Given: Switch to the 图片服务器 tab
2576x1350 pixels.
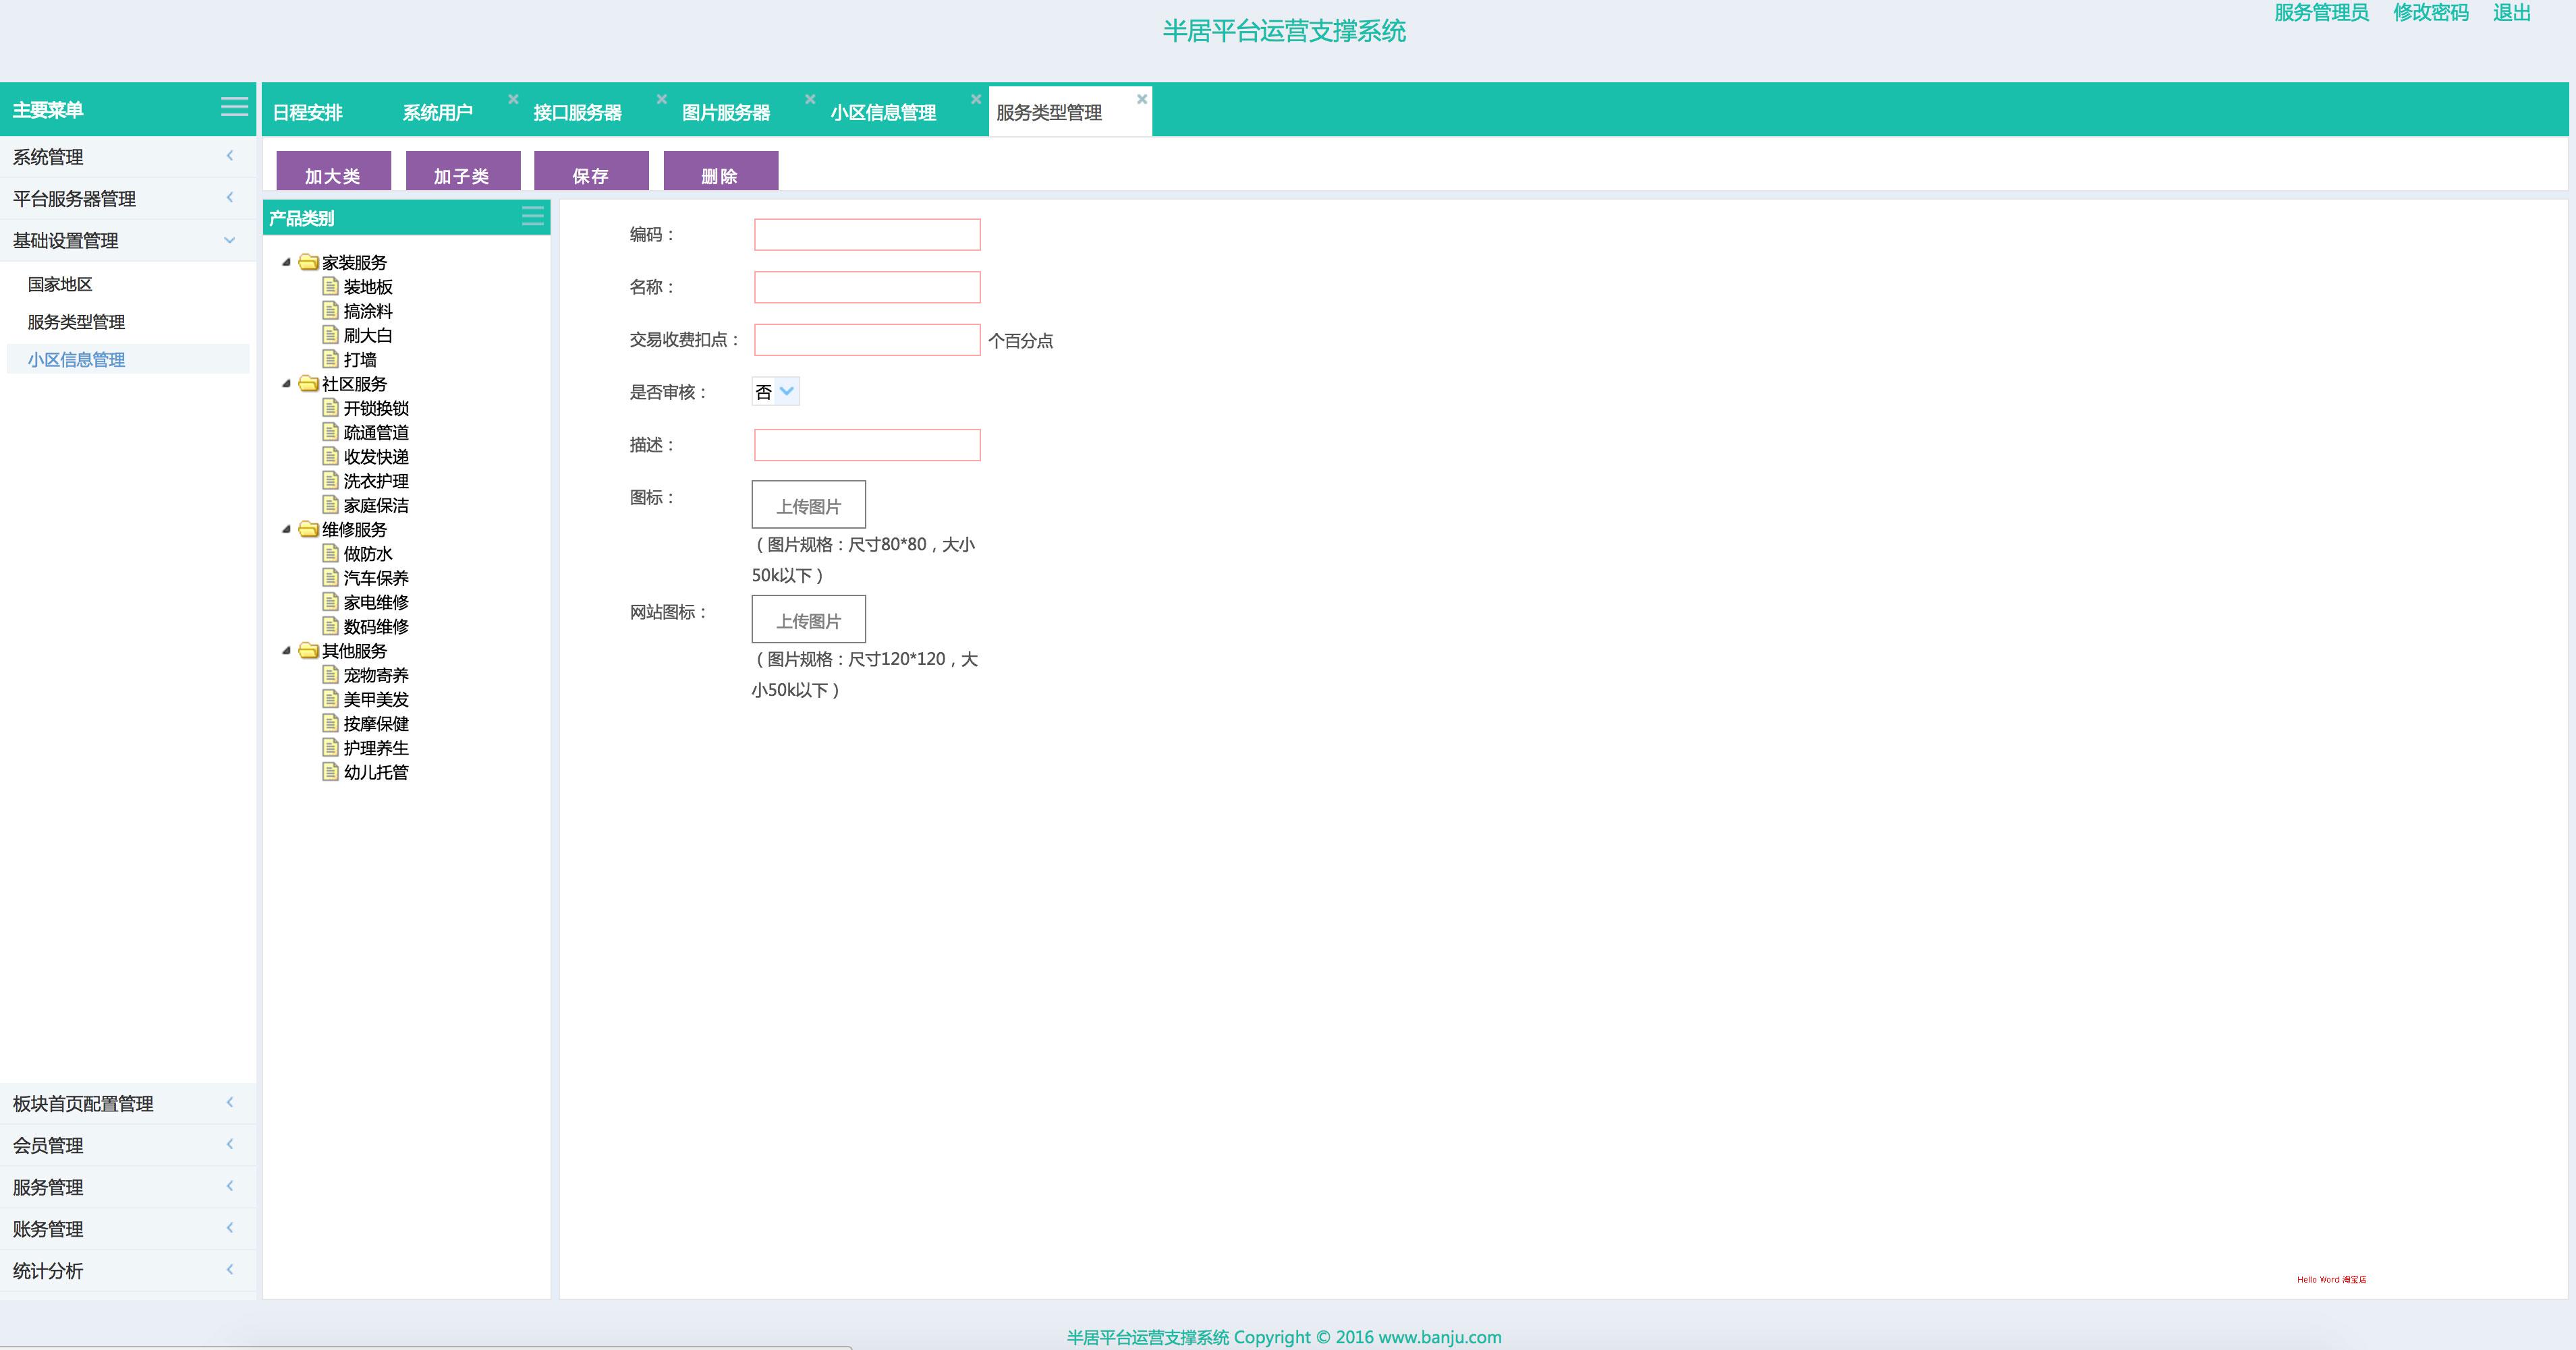Looking at the screenshot, I should [726, 112].
